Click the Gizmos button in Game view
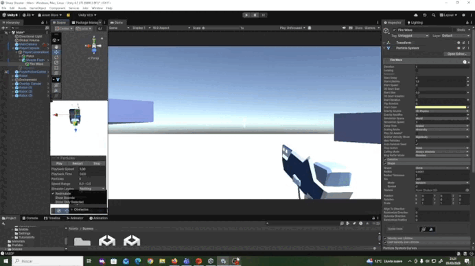Viewport: 475px width, 266px height. click(370, 28)
